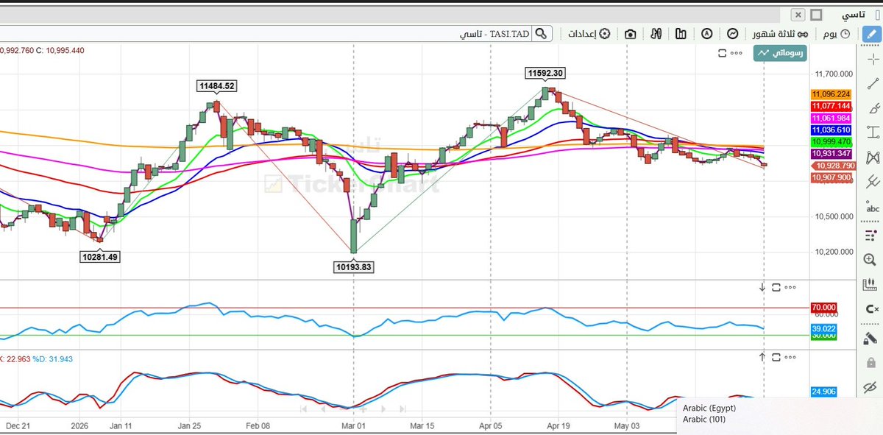Take a chart snapshot with camera icon
The image size is (883, 435).
tap(631, 34)
